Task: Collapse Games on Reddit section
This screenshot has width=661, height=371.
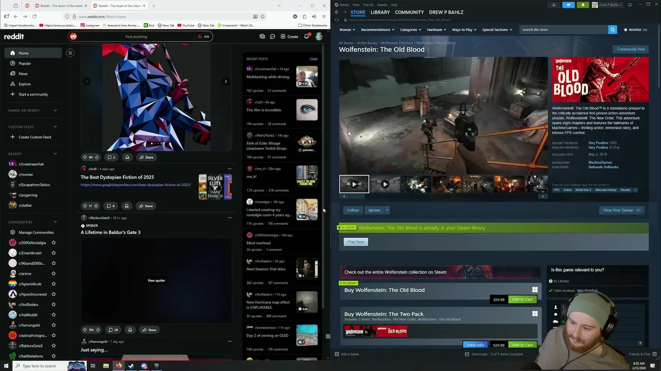Action: [55, 110]
